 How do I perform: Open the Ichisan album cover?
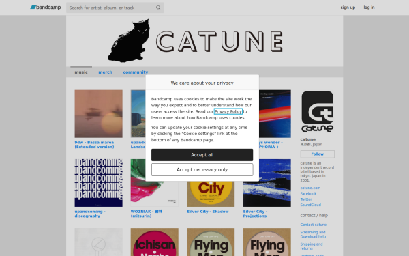point(155,242)
